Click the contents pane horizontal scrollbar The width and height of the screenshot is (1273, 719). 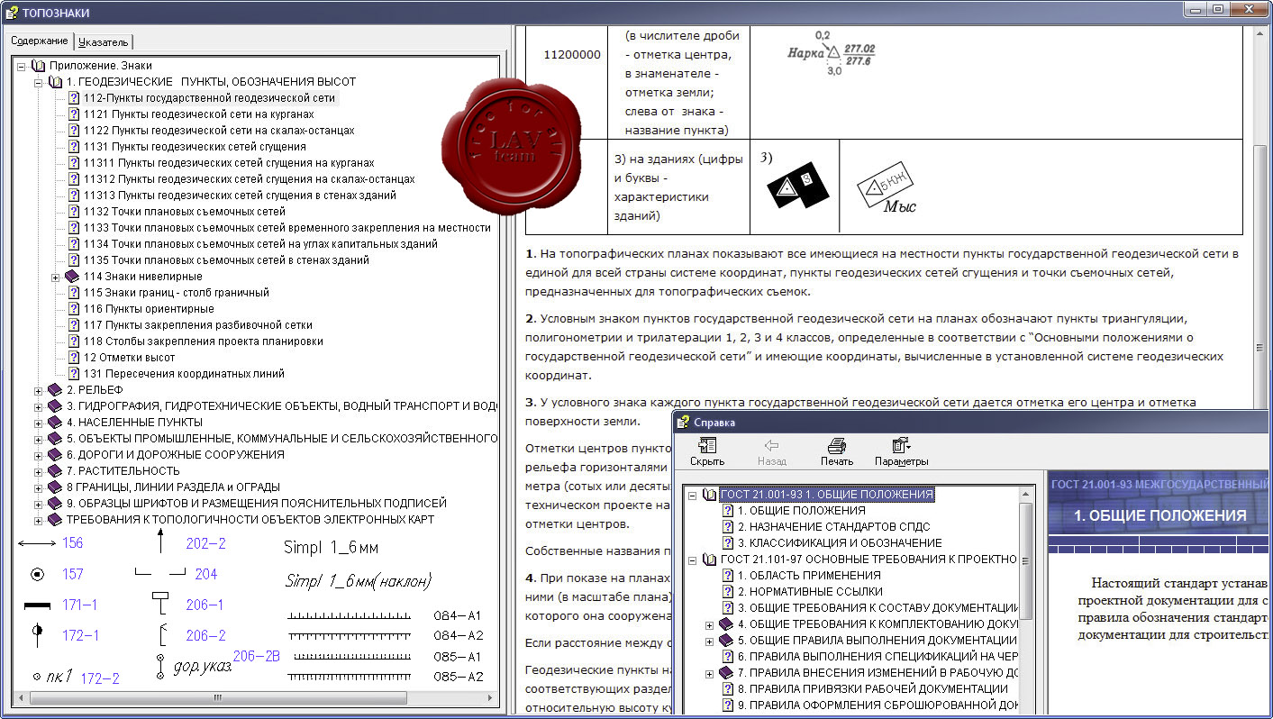[257, 698]
